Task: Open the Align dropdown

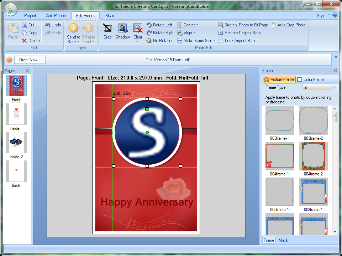Action: click(x=186, y=33)
